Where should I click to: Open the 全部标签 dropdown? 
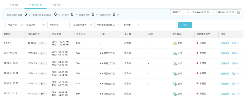pos(58,25)
